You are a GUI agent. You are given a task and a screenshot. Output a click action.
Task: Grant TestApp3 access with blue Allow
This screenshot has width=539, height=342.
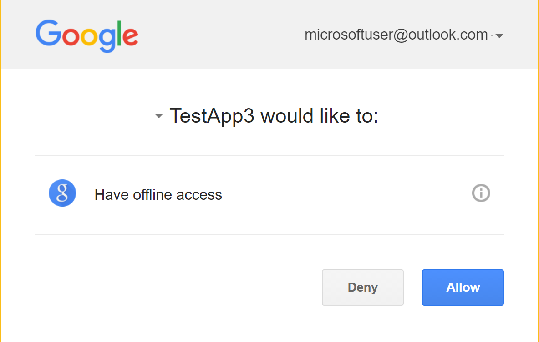(x=463, y=287)
